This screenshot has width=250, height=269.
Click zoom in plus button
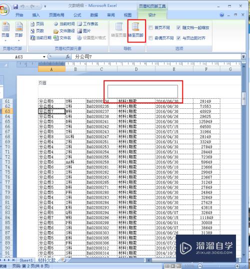237,266
